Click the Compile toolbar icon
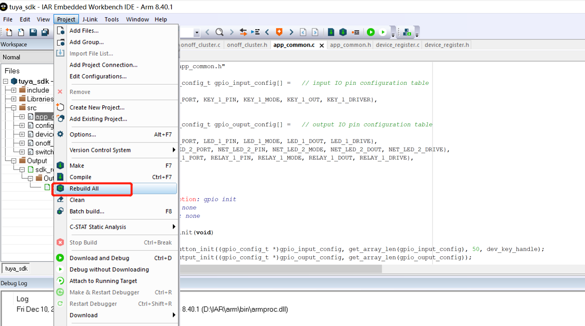The image size is (585, 326). click(x=331, y=32)
